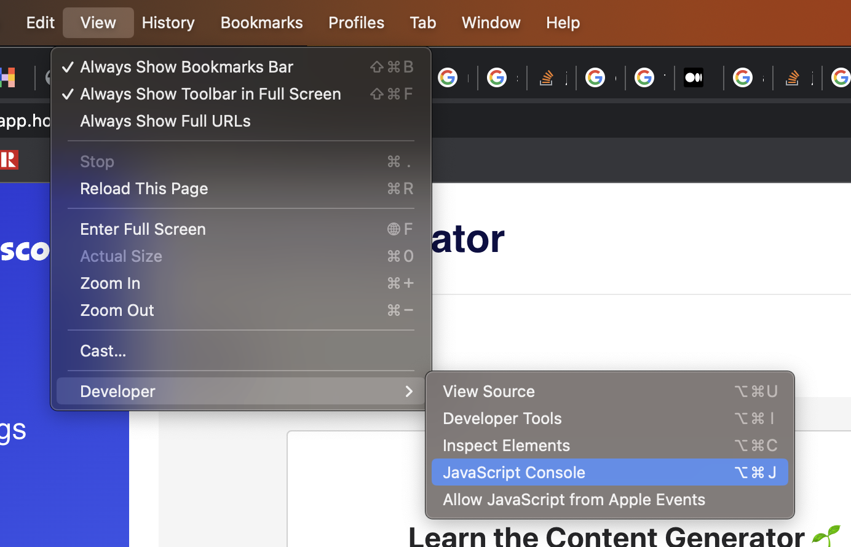Close the open View menu
The height and width of the screenshot is (547, 851).
click(x=98, y=23)
